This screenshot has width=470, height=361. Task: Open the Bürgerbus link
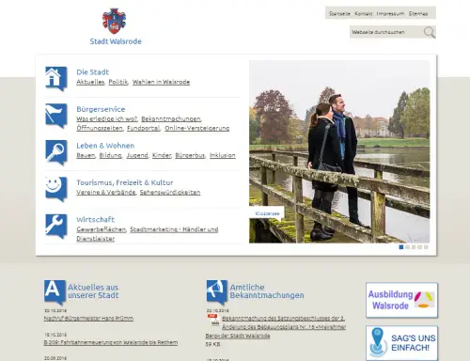(x=190, y=155)
